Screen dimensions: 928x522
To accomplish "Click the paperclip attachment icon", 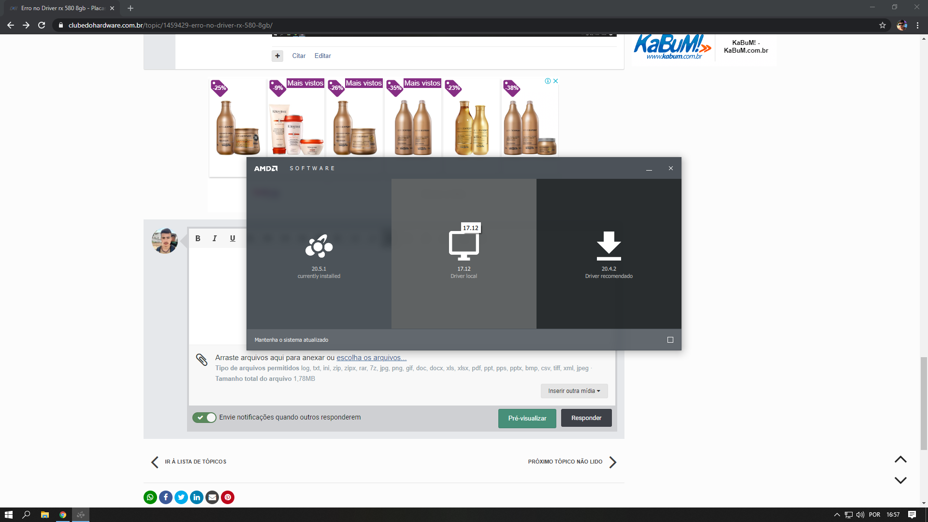I will coord(202,359).
